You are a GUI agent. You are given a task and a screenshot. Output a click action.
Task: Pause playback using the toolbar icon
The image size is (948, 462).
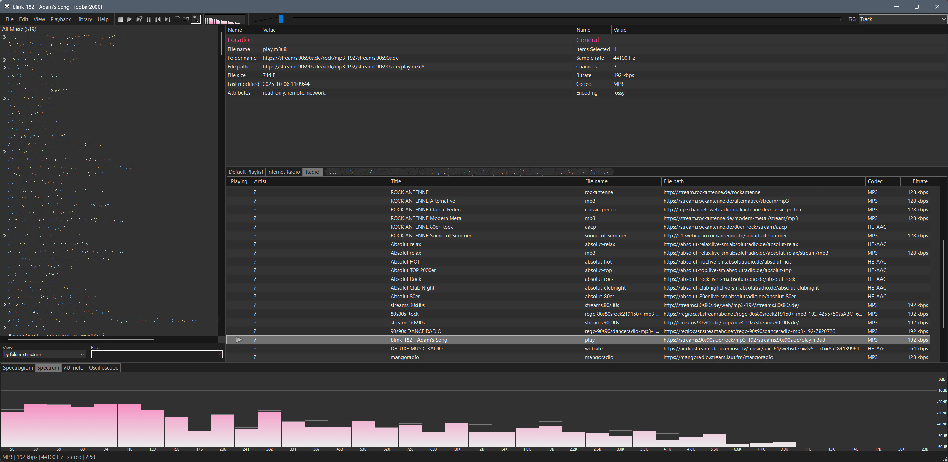click(x=149, y=19)
